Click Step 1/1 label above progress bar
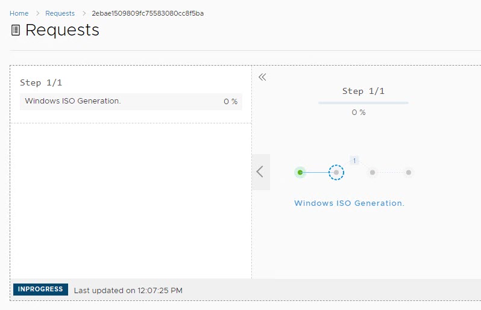This screenshot has height=310, width=481. pos(363,91)
